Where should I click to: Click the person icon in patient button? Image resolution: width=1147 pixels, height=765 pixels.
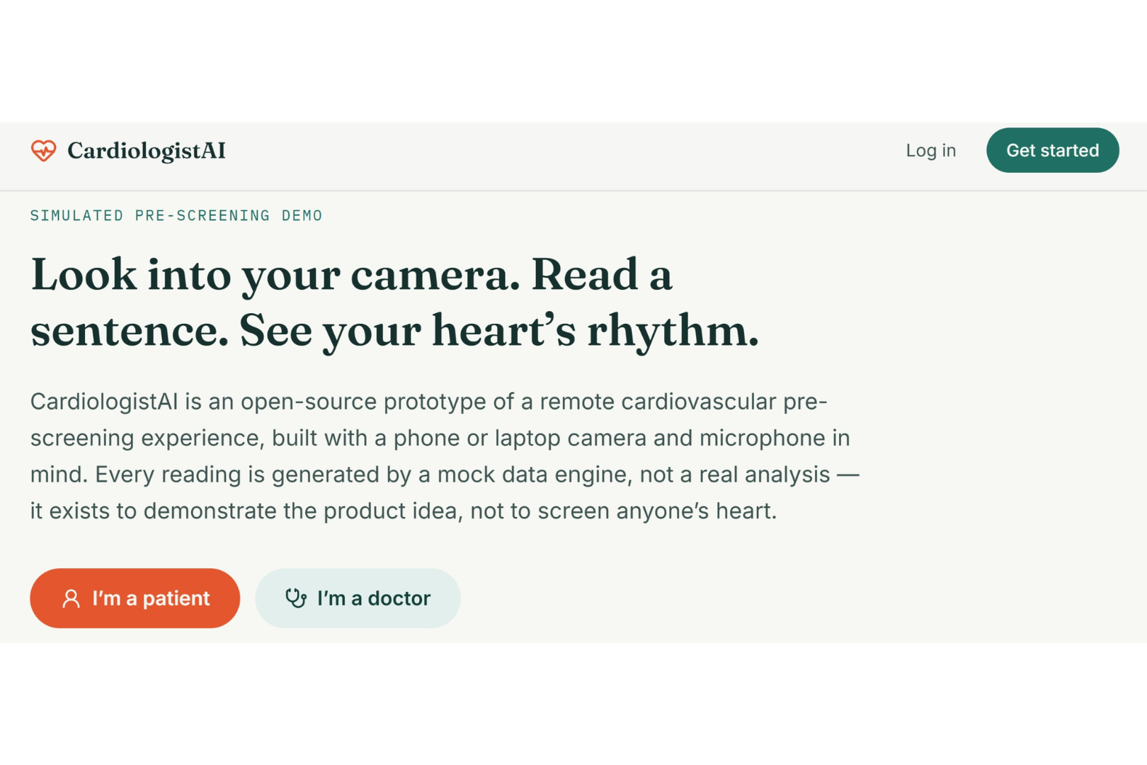[71, 599]
